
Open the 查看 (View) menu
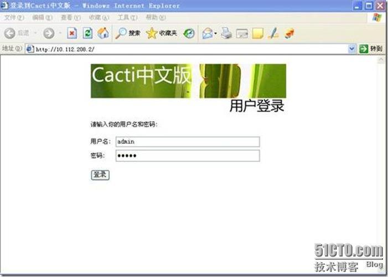pos(71,18)
